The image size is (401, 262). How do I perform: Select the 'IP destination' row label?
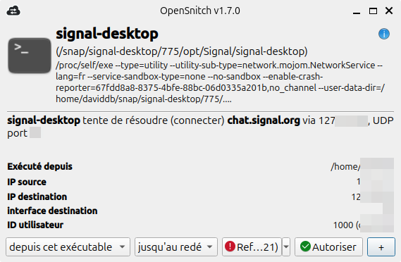pos(37,196)
